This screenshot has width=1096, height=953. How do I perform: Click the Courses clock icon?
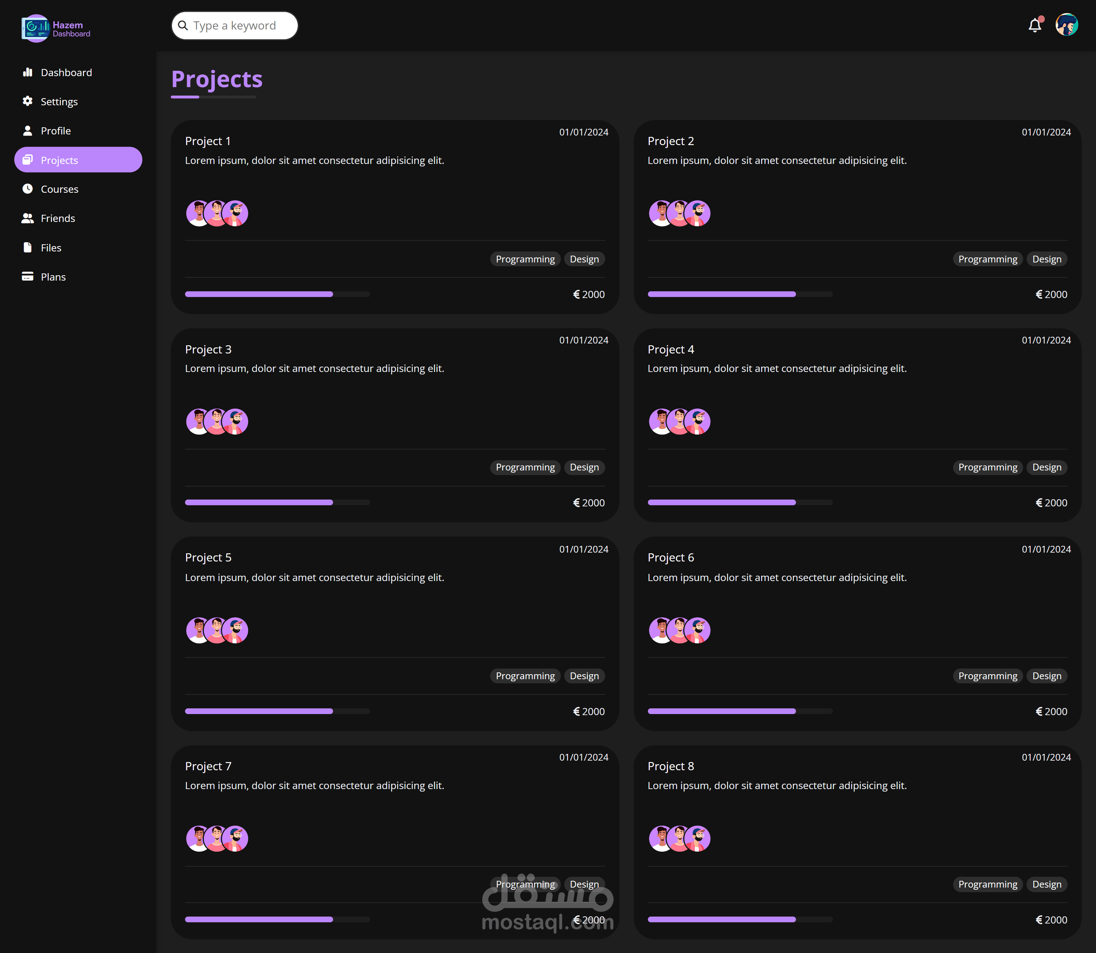[28, 189]
